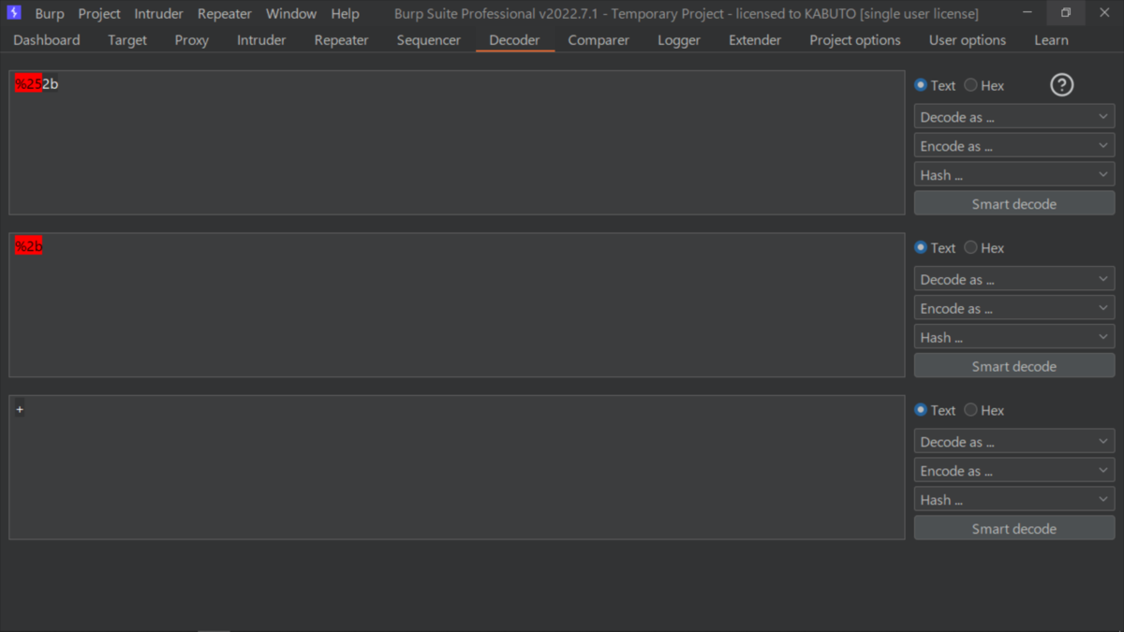Click the highlighted %2b text in second panel
This screenshot has height=632, width=1124.
[x=28, y=246]
